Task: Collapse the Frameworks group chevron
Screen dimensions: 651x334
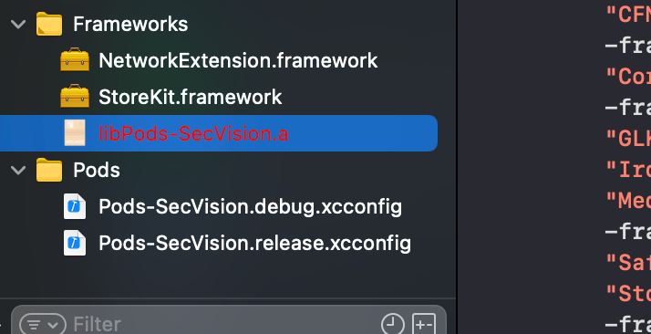Action: coord(18,24)
